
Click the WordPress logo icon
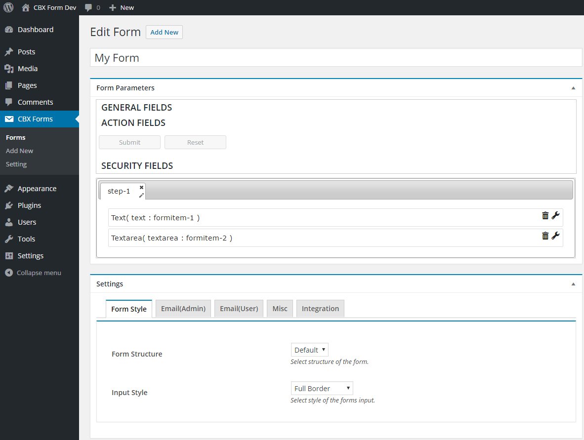point(8,7)
